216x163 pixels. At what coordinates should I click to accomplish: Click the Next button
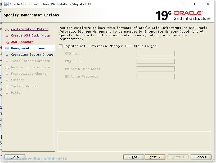tap(155, 157)
